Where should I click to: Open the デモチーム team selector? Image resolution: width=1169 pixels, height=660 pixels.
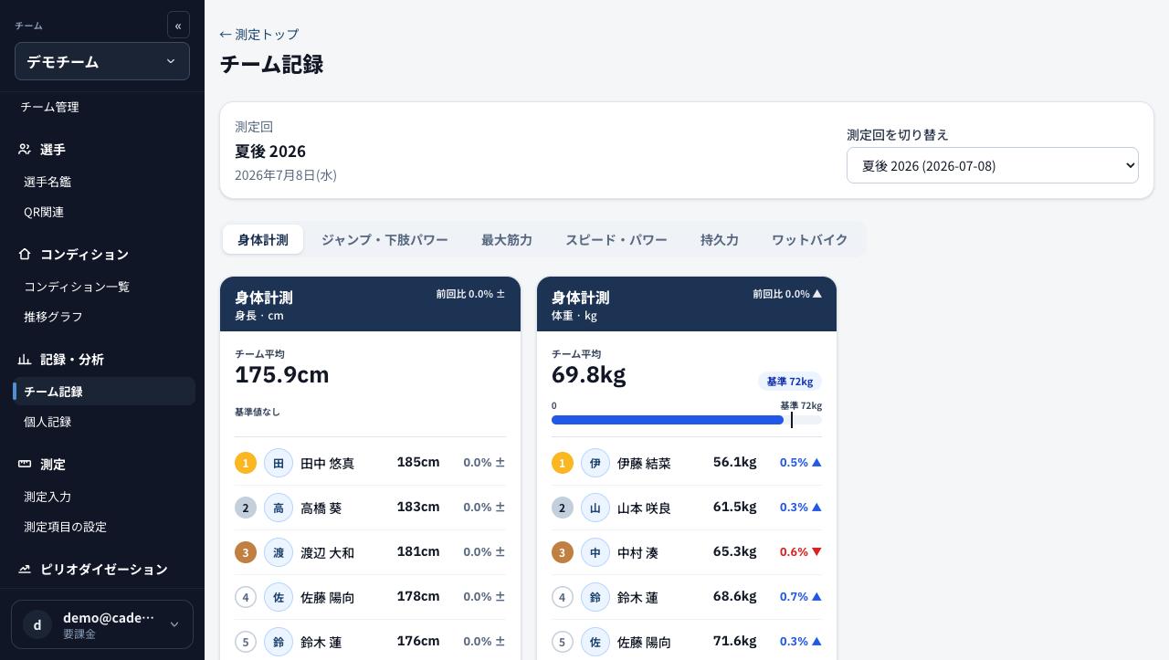pyautogui.click(x=102, y=61)
